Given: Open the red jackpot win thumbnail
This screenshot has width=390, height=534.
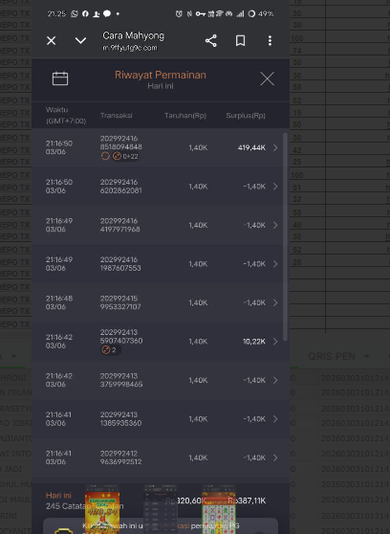Looking at the screenshot, I should click(x=102, y=509).
